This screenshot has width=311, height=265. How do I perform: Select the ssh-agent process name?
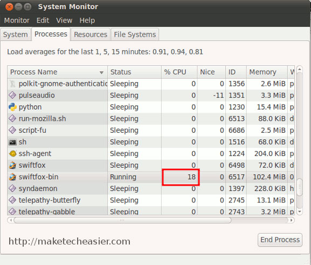[35, 154]
